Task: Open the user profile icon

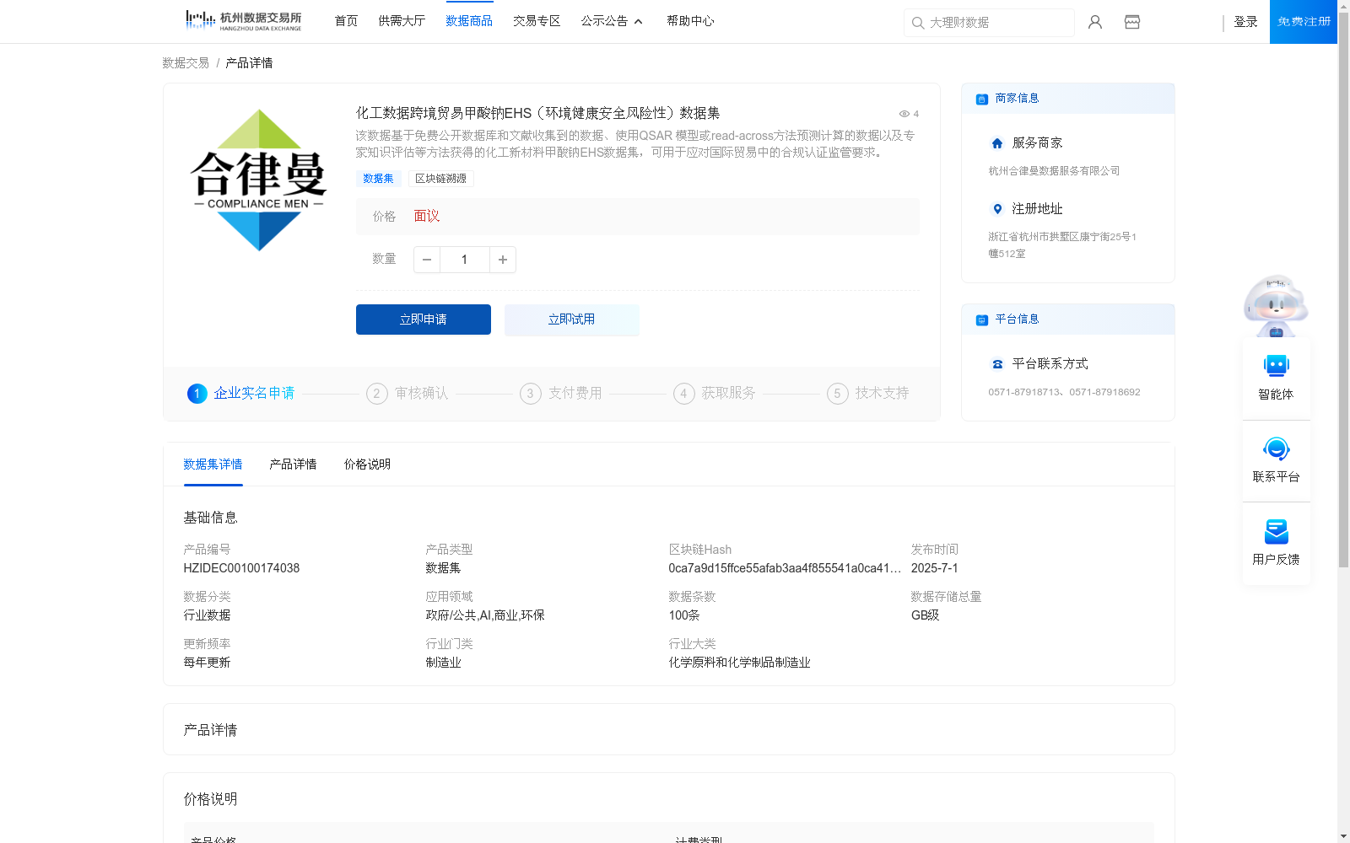Action: click(1095, 22)
